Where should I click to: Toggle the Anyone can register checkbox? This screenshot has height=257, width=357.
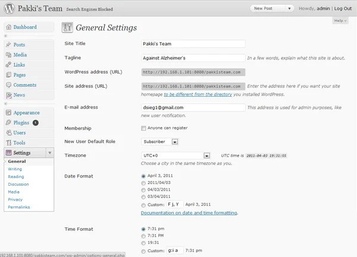coord(143,128)
